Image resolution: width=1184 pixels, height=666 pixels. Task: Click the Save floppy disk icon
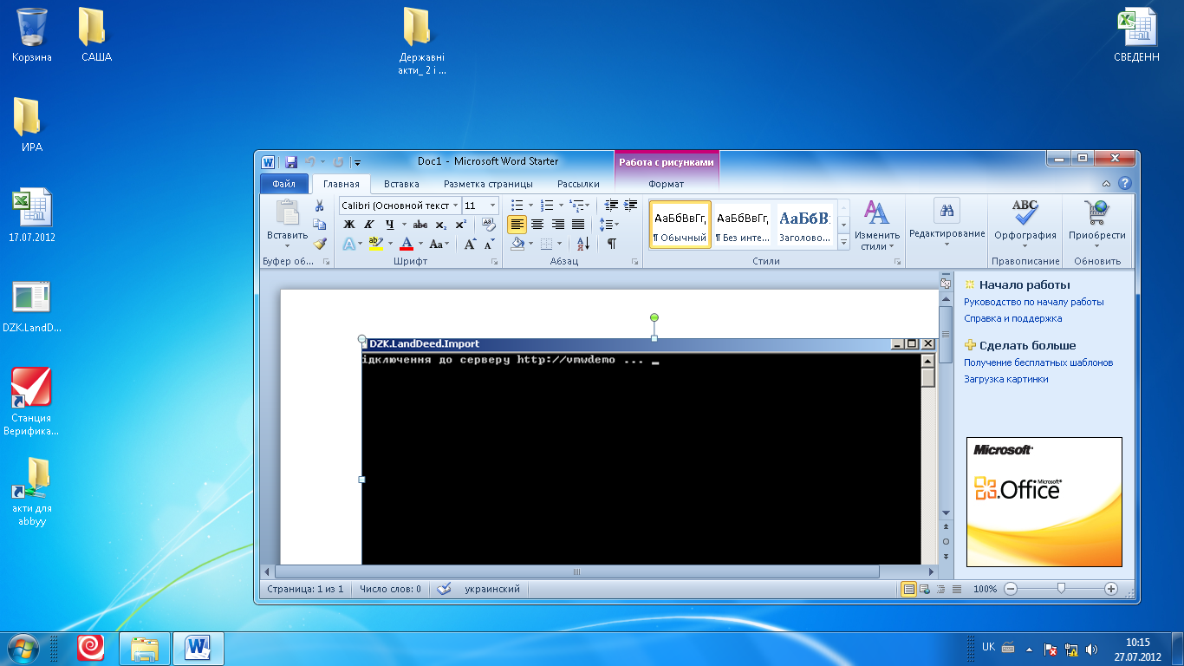291,162
